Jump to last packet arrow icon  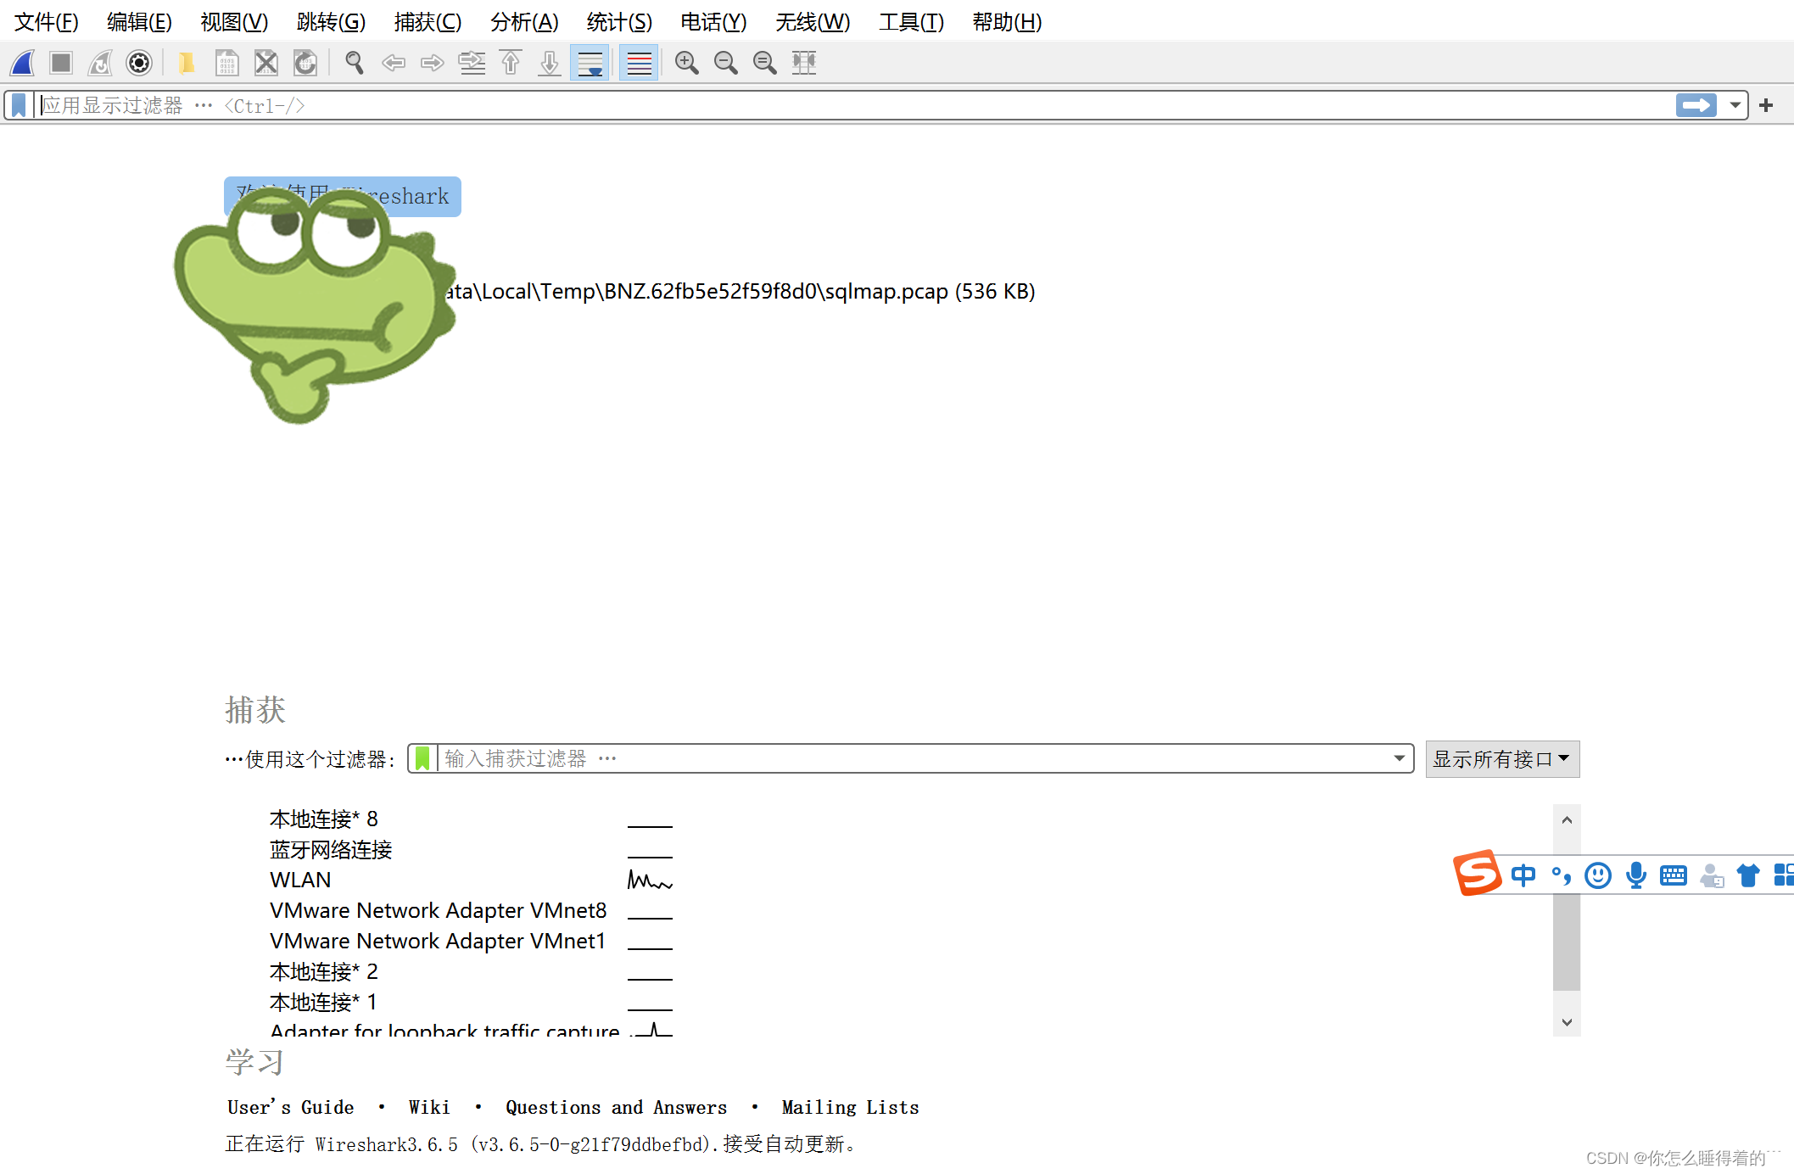click(x=550, y=63)
